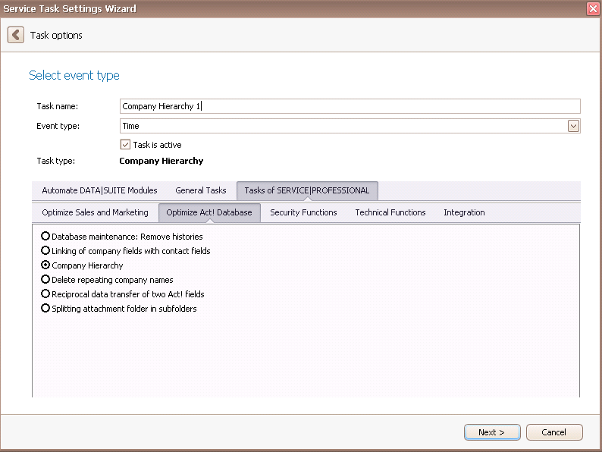Click the Cancel button

pos(554,432)
